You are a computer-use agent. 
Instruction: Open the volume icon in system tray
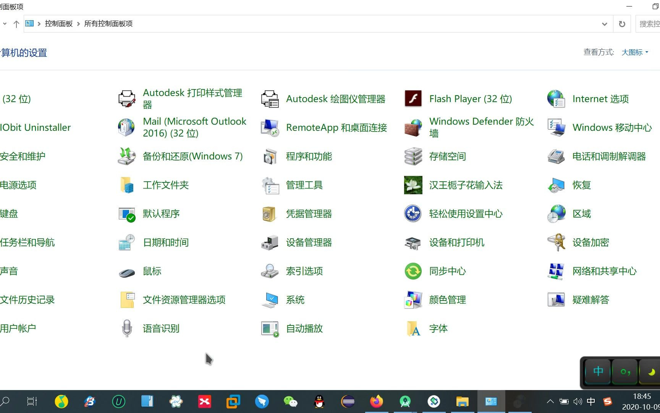point(578,402)
